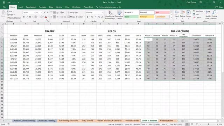This screenshot has height=126, width=224.
Task: Expand the borders dropdown arrow
Action: point(38,17)
